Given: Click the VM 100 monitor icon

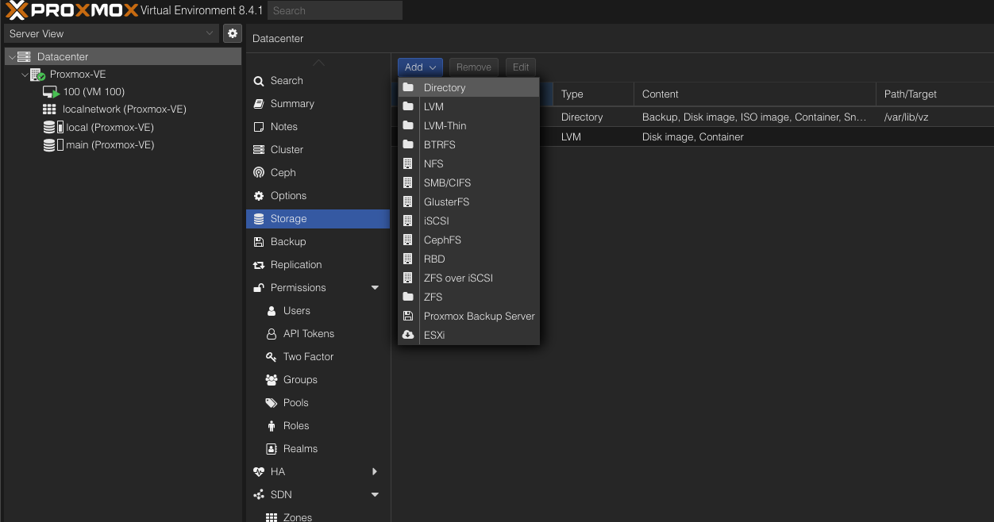Looking at the screenshot, I should [51, 92].
